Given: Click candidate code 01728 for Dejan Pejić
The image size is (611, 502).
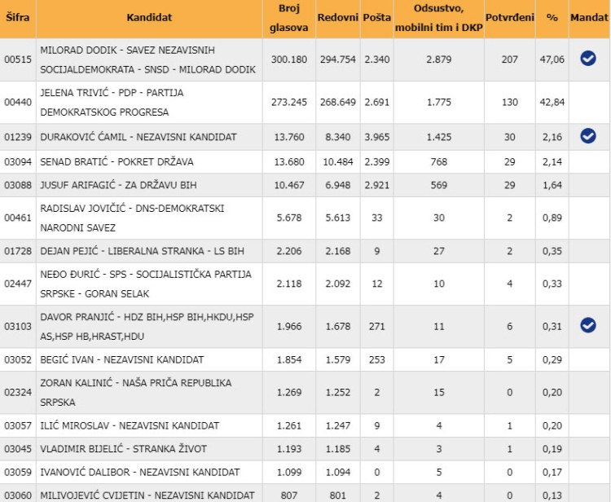Looking at the screenshot, I should 17,250.
